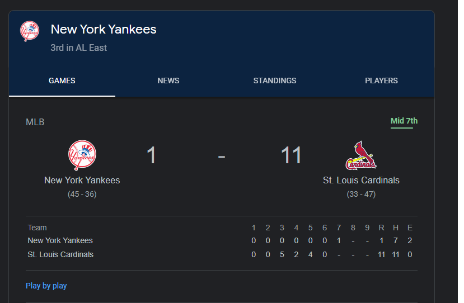Click the New York Yankees name under logo
The width and height of the screenshot is (464, 303).
(82, 181)
